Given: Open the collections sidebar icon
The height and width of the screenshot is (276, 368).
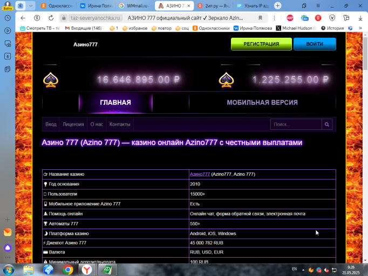Looking at the screenshot, I should tap(8, 69).
